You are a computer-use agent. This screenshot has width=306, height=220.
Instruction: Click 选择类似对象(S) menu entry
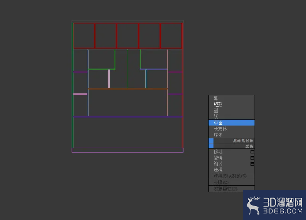tap(232, 176)
